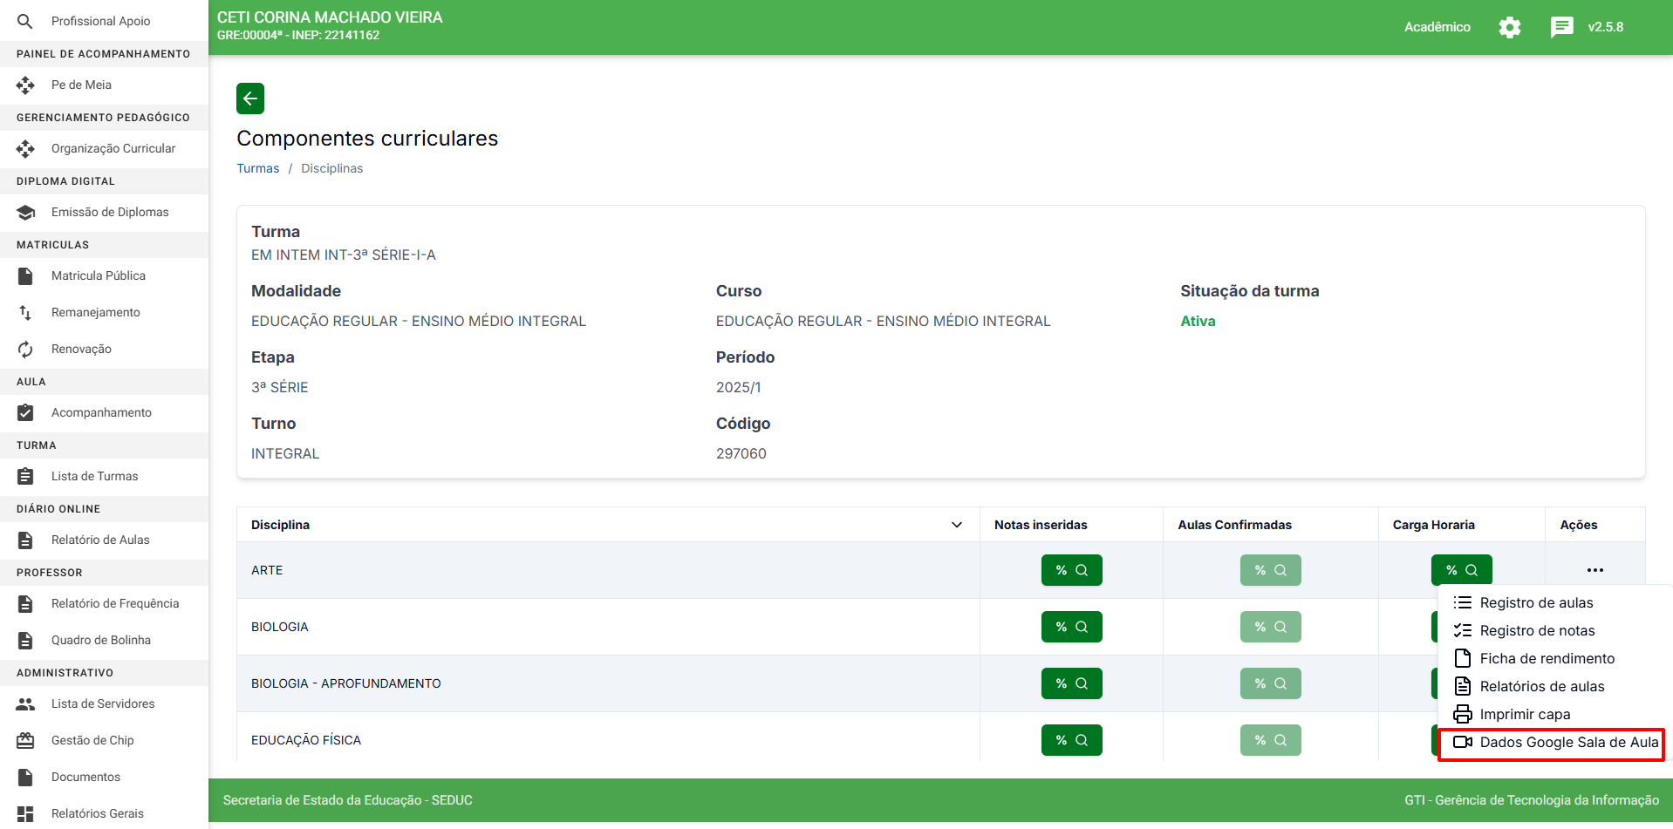The width and height of the screenshot is (1673, 829).
Task: Open the Acadêmico module selector
Action: [x=1437, y=27]
